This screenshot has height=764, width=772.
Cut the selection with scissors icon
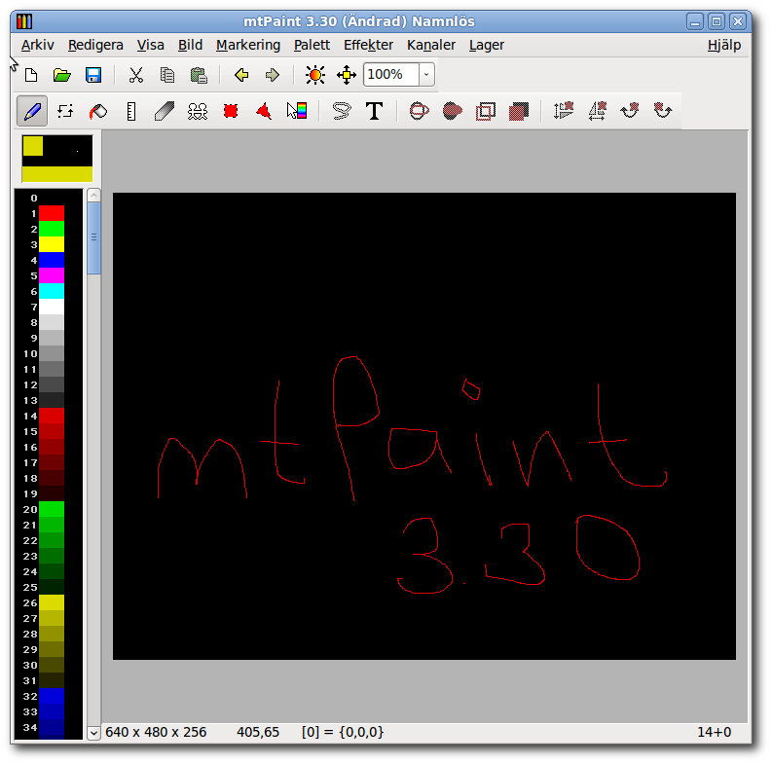[136, 75]
